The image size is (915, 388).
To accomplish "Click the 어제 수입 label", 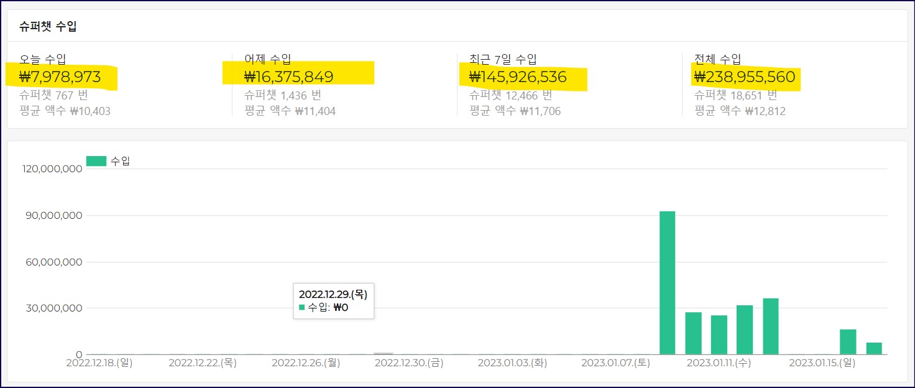I will point(267,59).
